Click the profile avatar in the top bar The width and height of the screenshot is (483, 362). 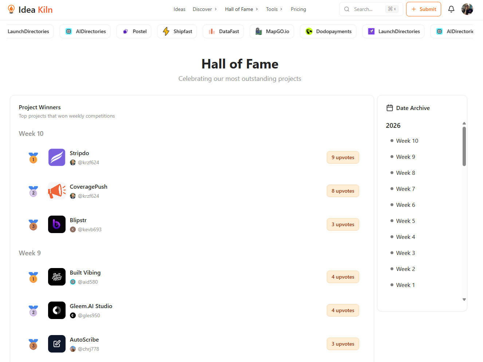(x=467, y=9)
